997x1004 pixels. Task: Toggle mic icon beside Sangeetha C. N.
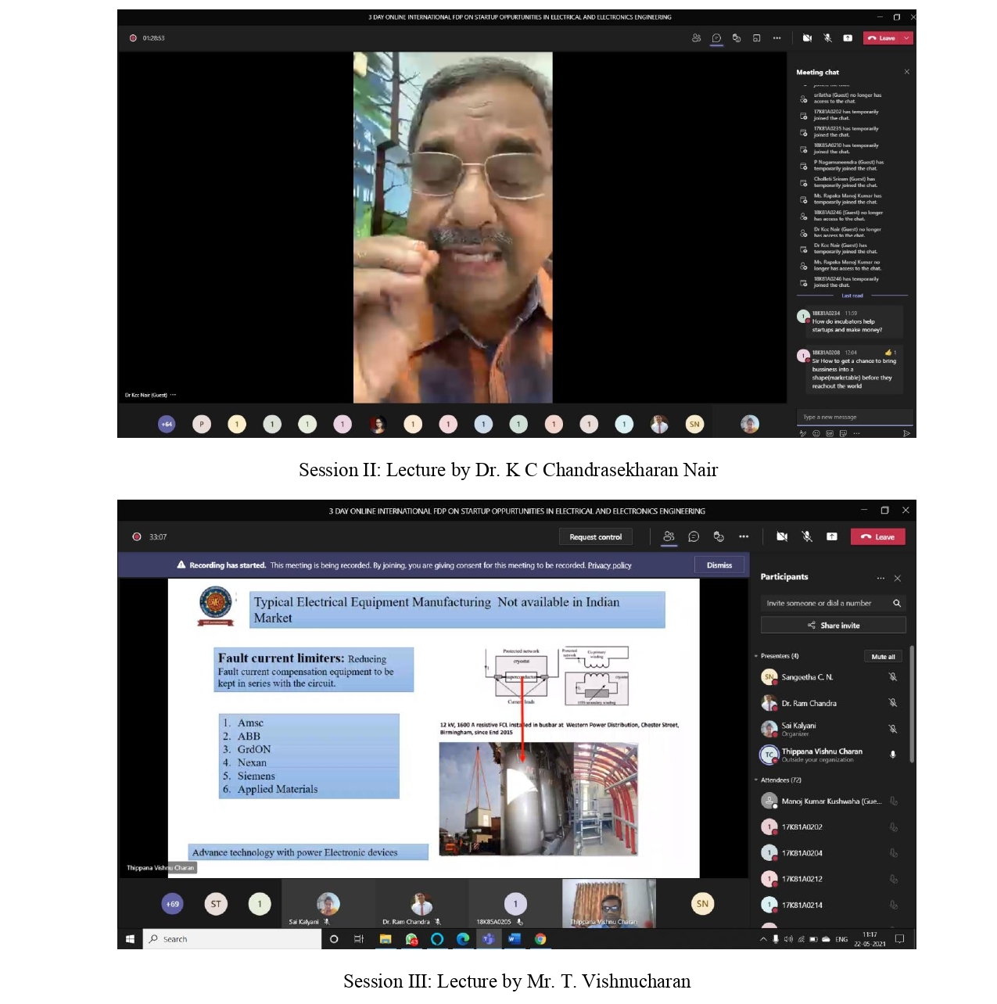pyautogui.click(x=893, y=677)
